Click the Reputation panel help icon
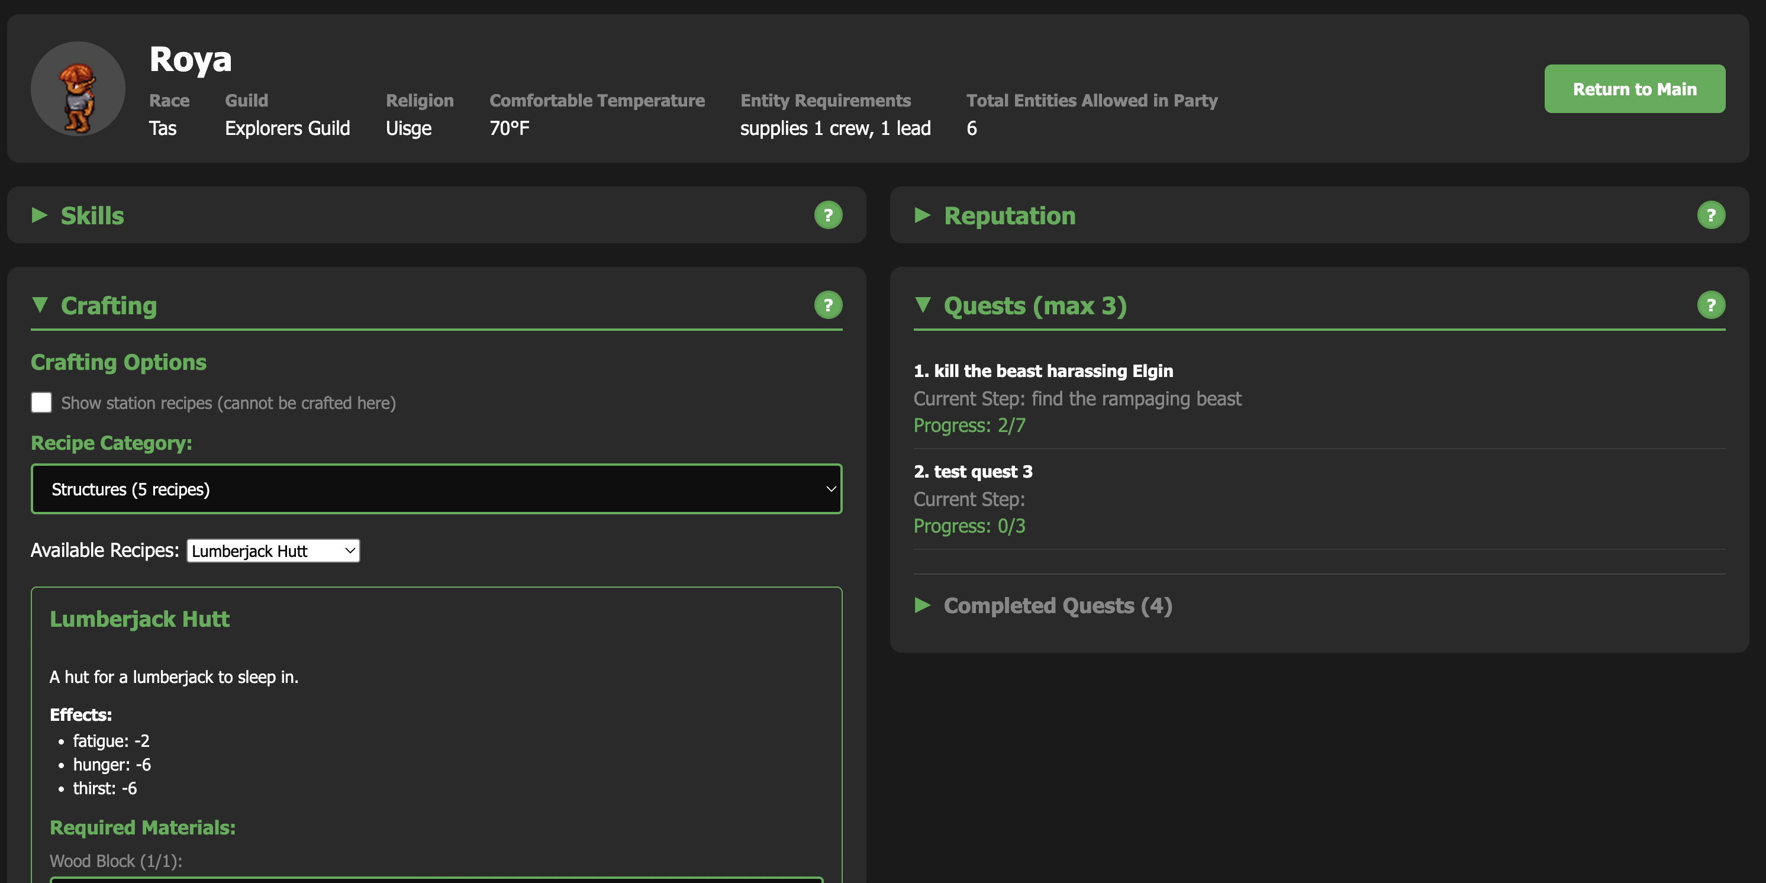Image resolution: width=1766 pixels, height=883 pixels. point(1710,215)
